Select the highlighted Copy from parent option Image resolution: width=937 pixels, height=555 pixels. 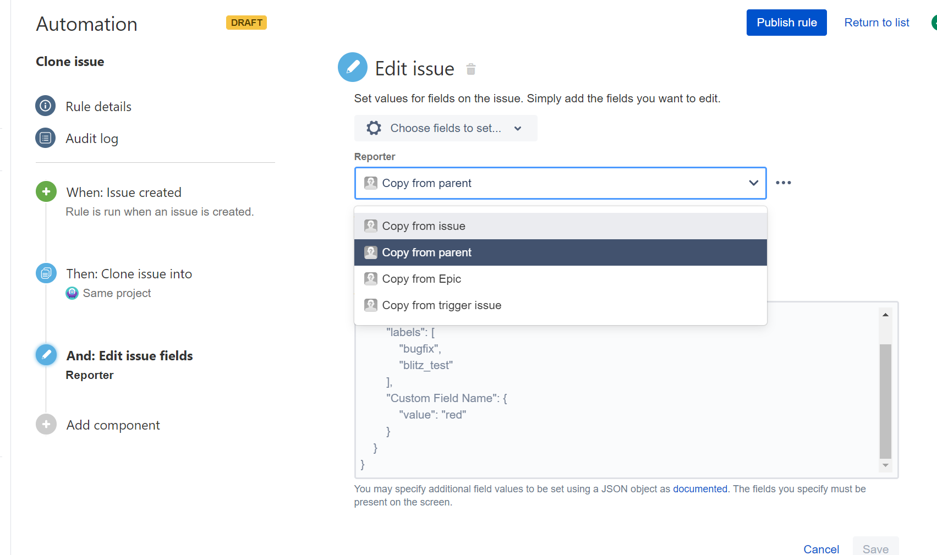coord(561,252)
